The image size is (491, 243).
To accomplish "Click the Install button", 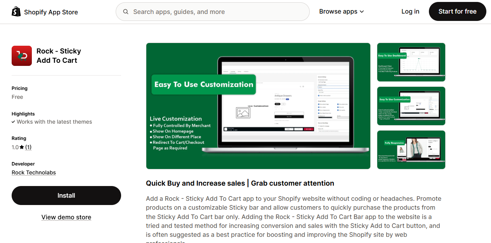I will [x=66, y=195].
